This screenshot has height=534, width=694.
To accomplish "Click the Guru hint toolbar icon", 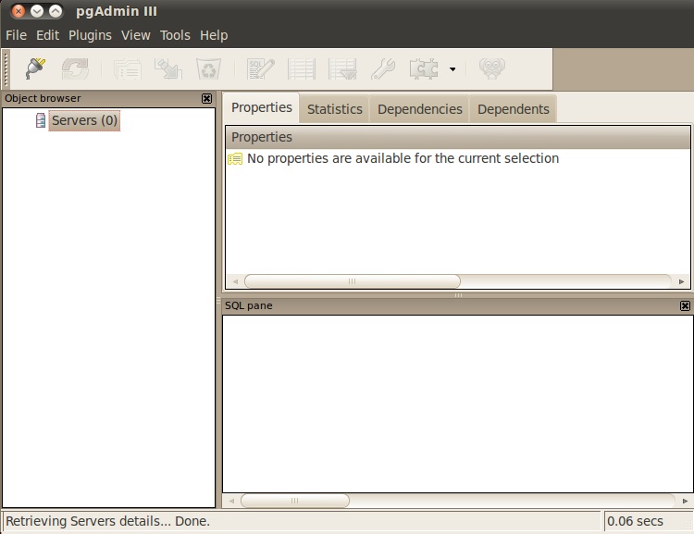I will click(x=491, y=69).
